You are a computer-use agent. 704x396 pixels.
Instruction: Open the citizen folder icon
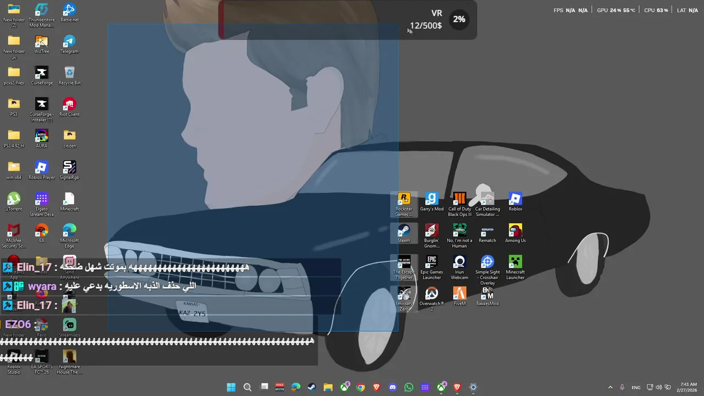click(69, 139)
